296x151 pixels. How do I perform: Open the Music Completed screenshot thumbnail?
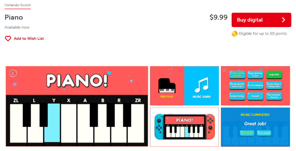point(255,127)
